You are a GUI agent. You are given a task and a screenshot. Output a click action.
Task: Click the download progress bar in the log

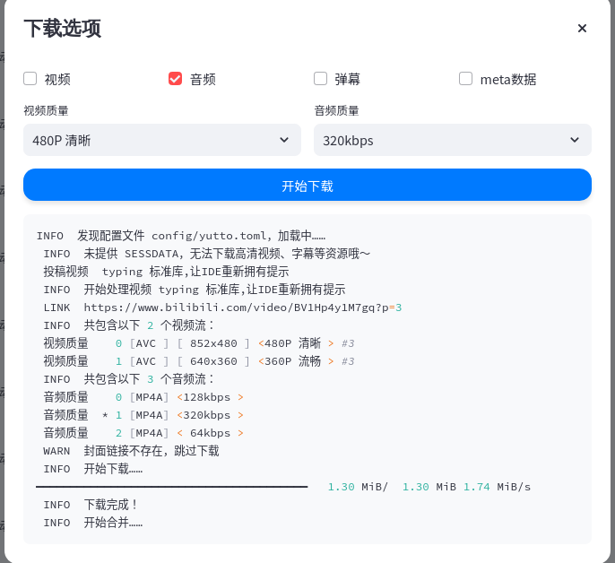coord(172,487)
